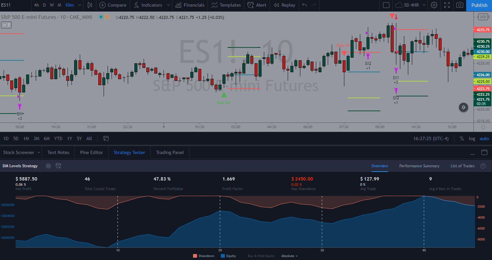Redo last chart action
This screenshot has height=260, width=492.
pyautogui.click(x=314, y=5)
